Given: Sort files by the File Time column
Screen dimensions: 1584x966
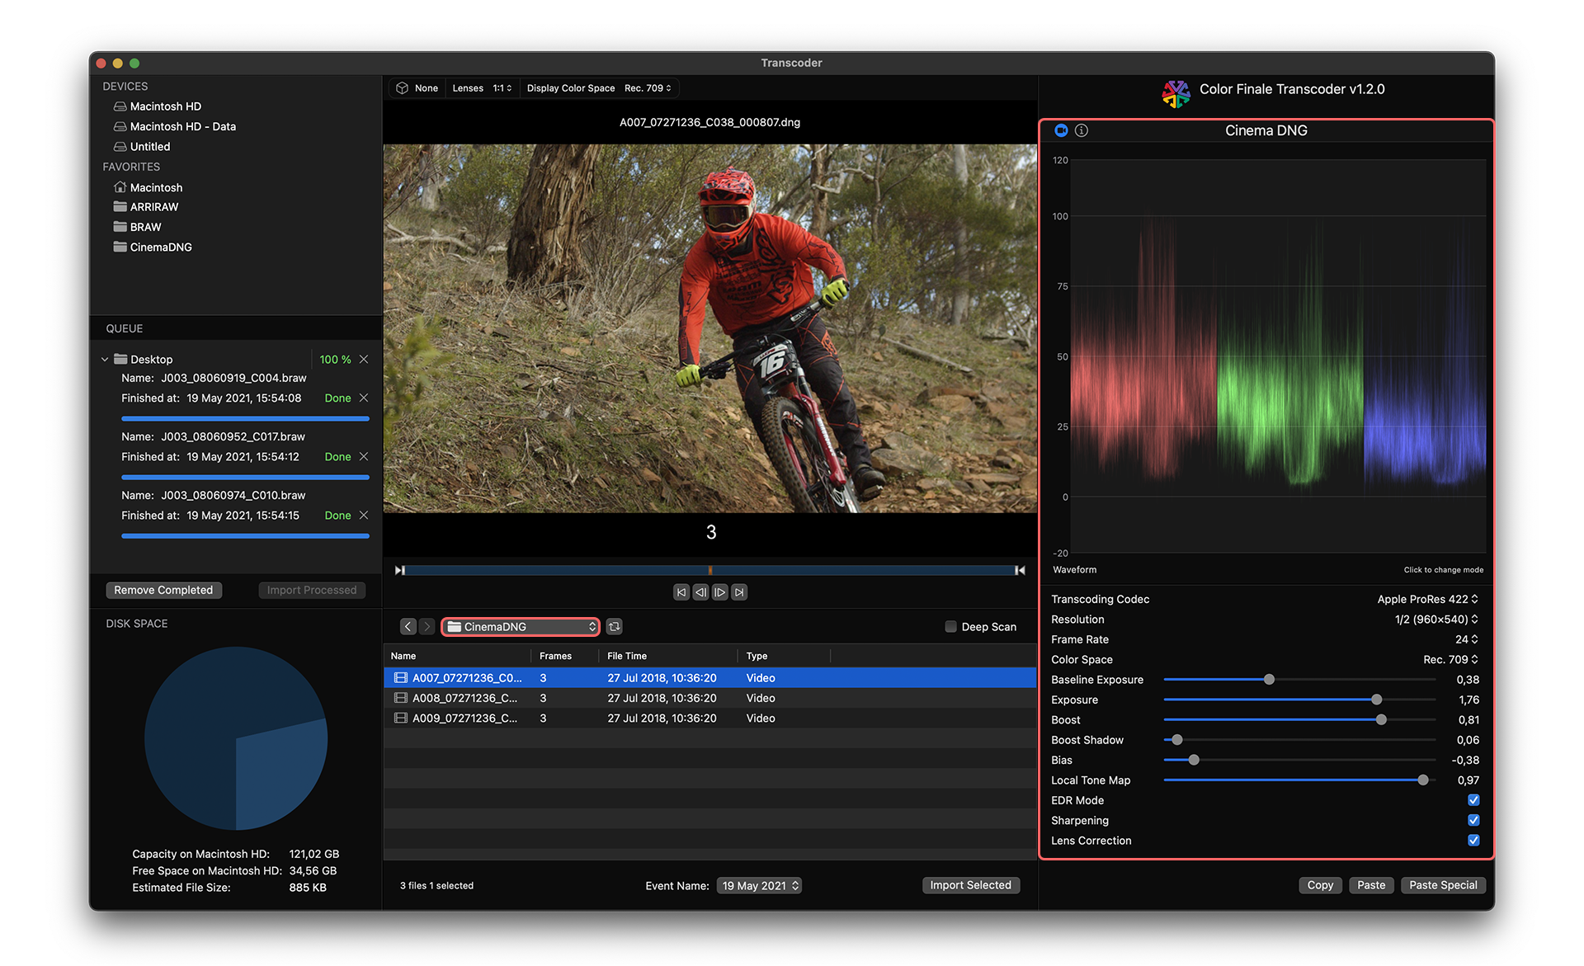Looking at the screenshot, I should tap(668, 656).
